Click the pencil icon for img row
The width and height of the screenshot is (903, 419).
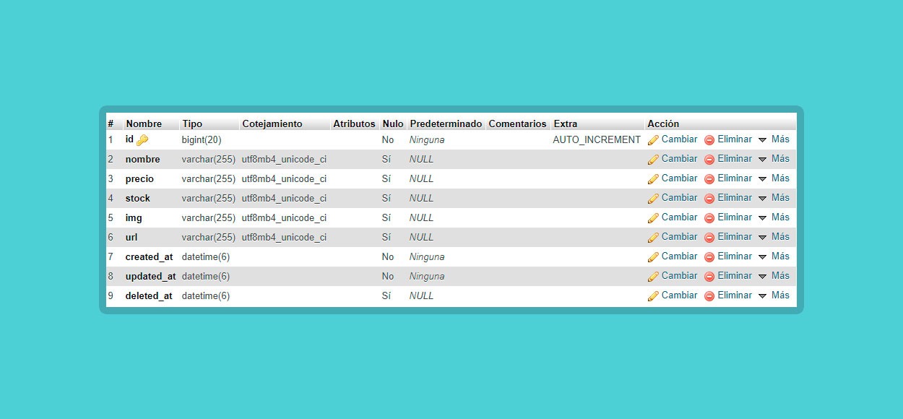click(x=653, y=218)
